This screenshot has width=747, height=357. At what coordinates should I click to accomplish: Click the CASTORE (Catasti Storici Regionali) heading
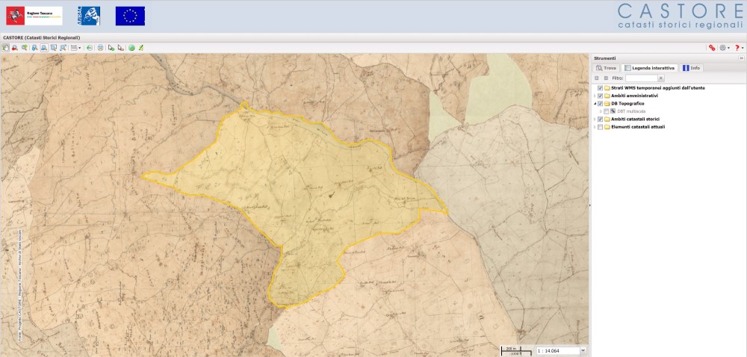click(41, 37)
